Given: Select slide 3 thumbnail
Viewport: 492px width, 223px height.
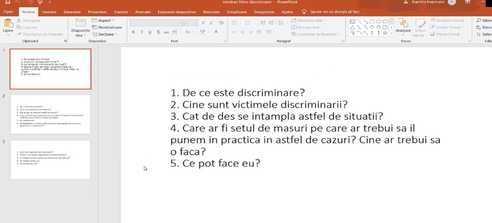Looking at the screenshot, I should [x=50, y=159].
